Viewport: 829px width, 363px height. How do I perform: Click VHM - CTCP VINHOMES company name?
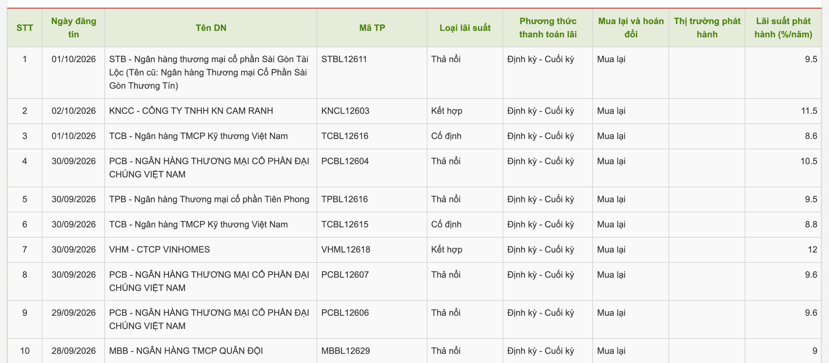click(x=159, y=250)
